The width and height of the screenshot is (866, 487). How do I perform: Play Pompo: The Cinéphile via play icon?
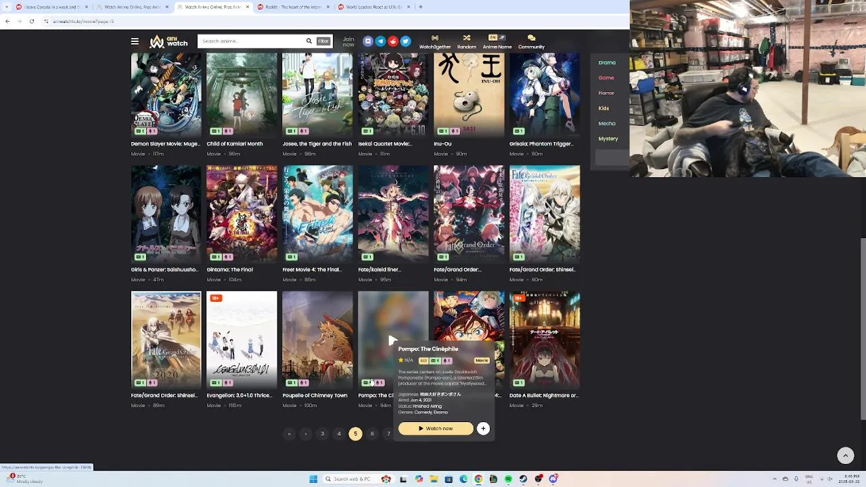pos(392,340)
